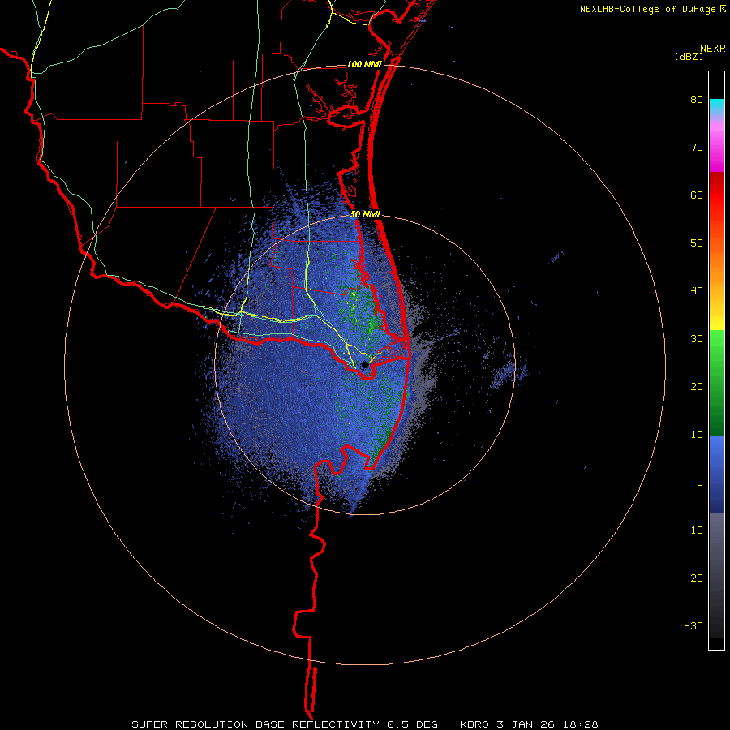This screenshot has height=730, width=730.
Task: Click the 20 value on dBZ scale
Action: [x=697, y=386]
